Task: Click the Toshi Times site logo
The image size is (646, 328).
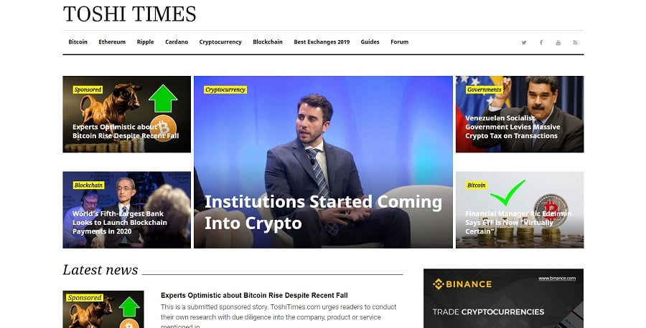Action: tap(129, 14)
